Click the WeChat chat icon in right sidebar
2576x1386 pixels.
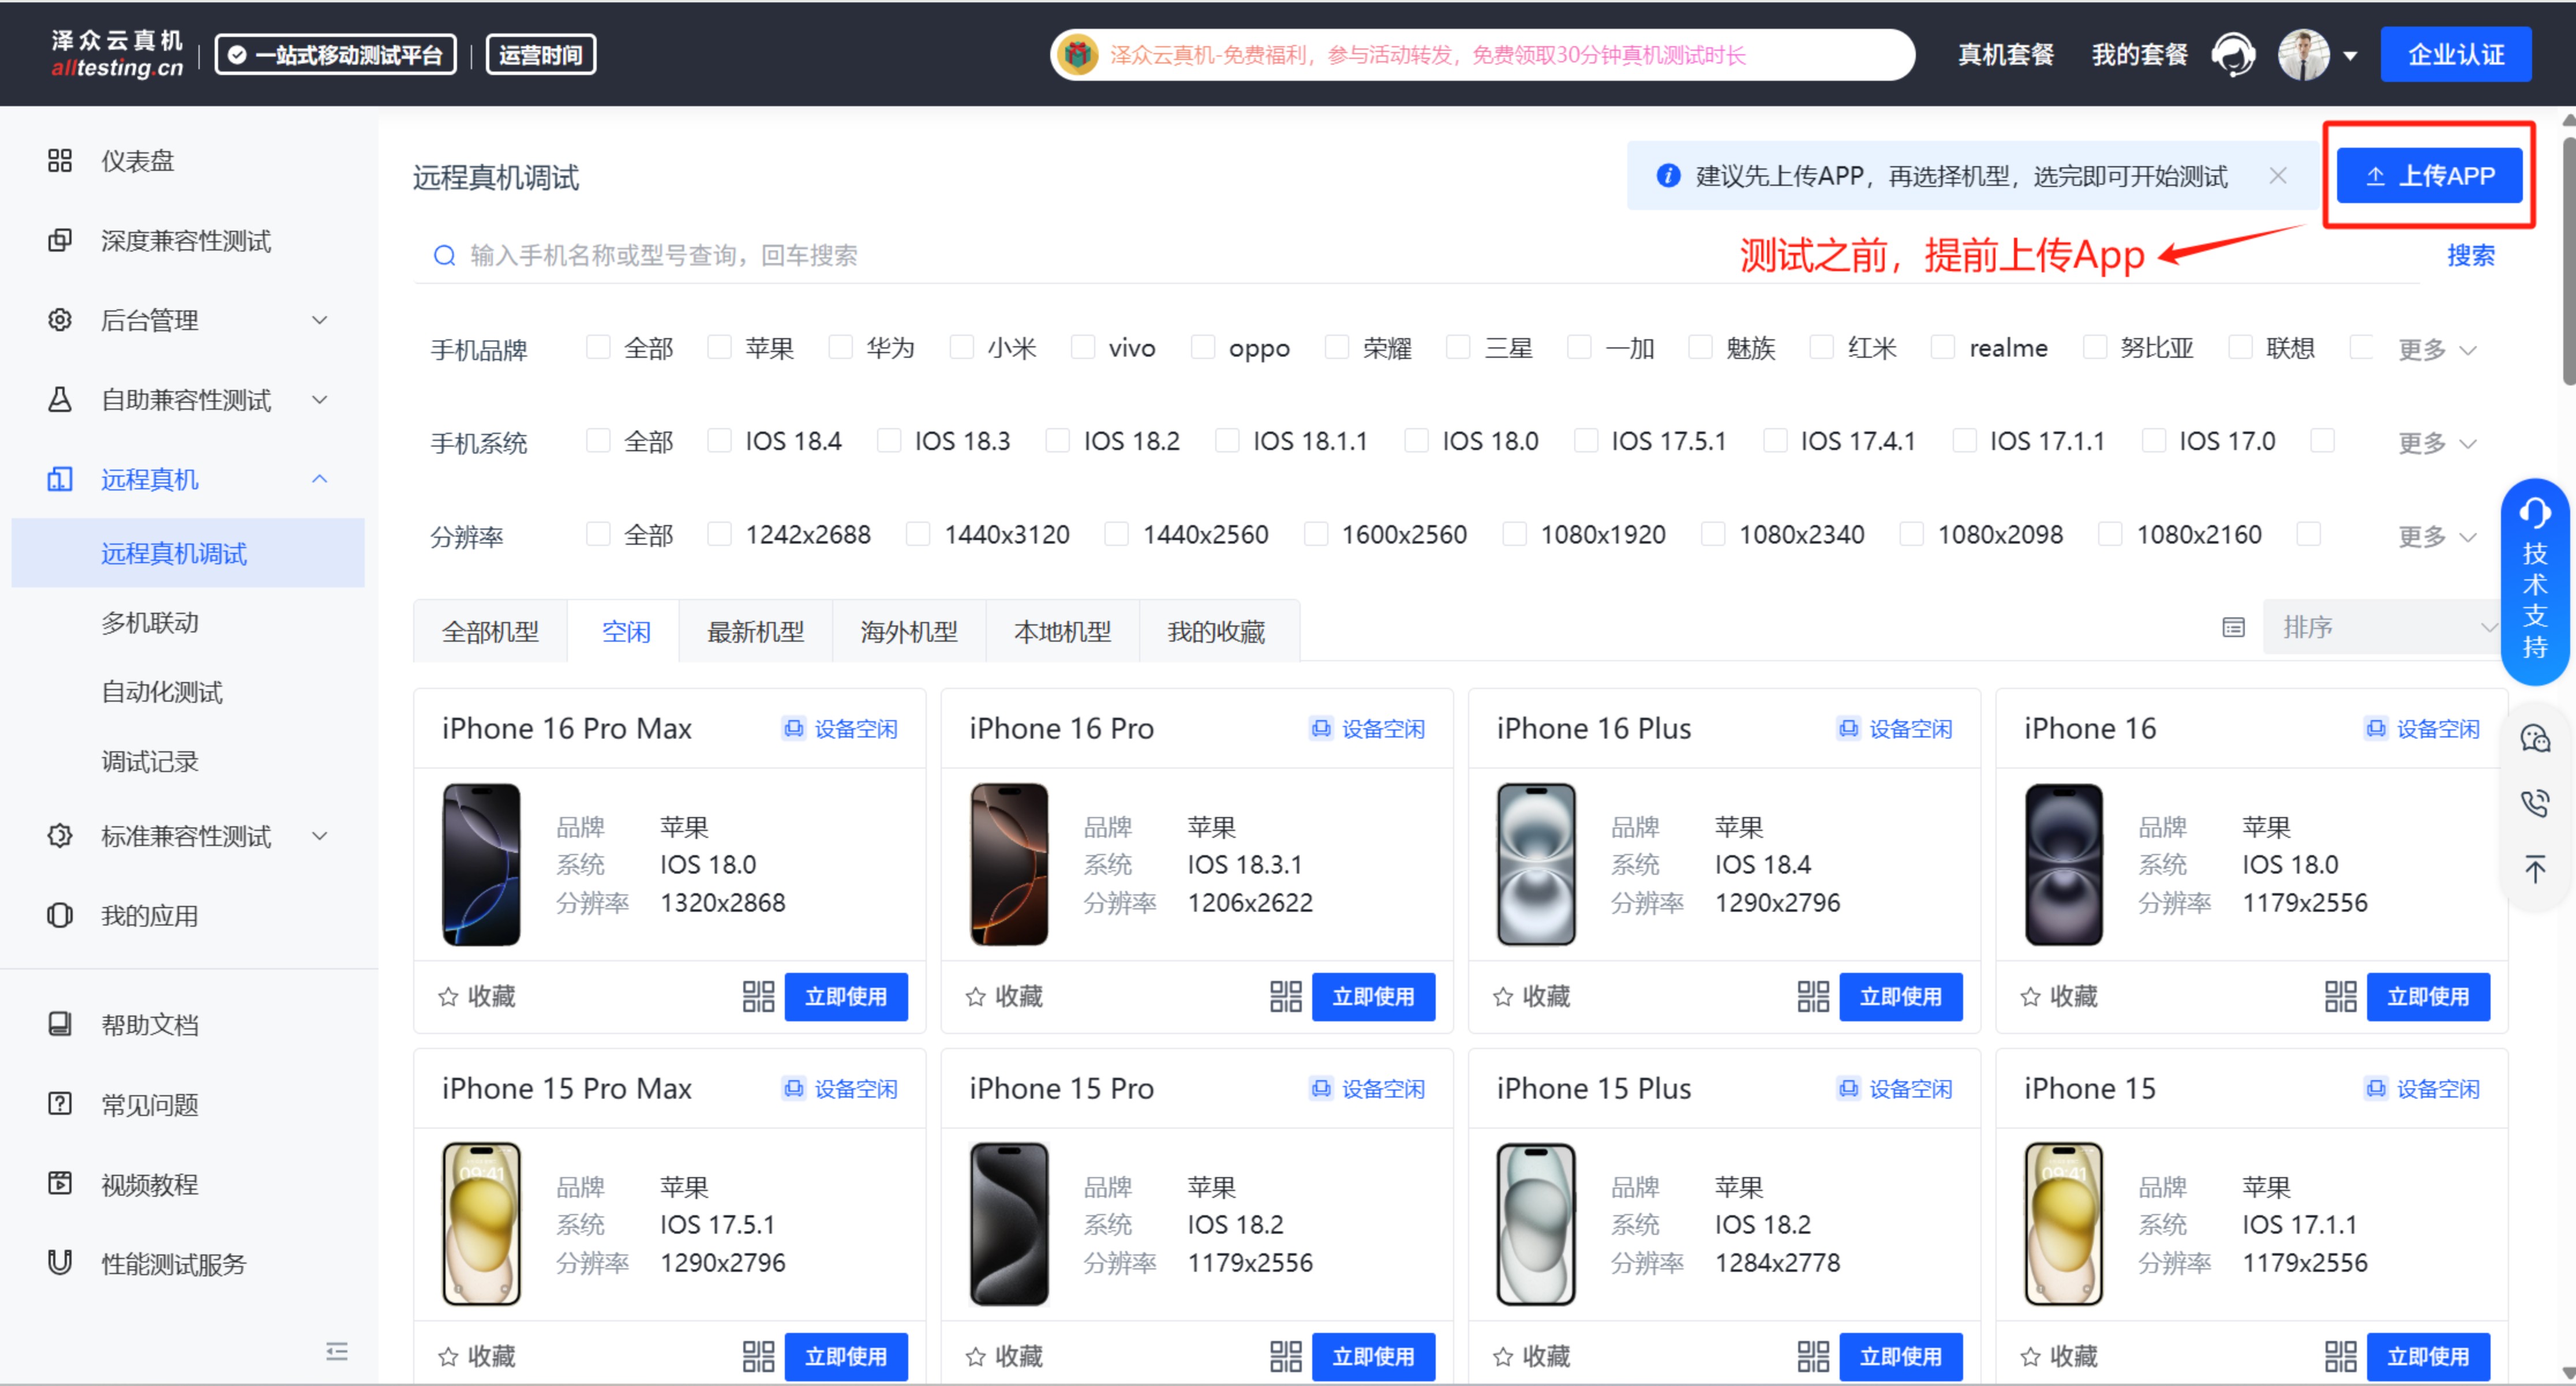point(2534,739)
